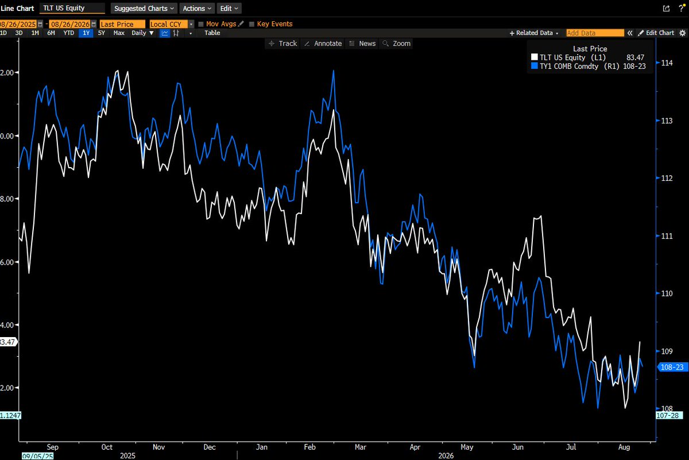
Task: Open the start date calendar picker
Action: click(x=40, y=24)
